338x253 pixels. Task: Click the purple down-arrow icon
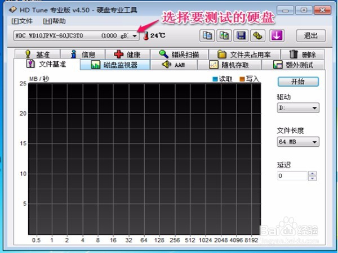click(x=277, y=35)
